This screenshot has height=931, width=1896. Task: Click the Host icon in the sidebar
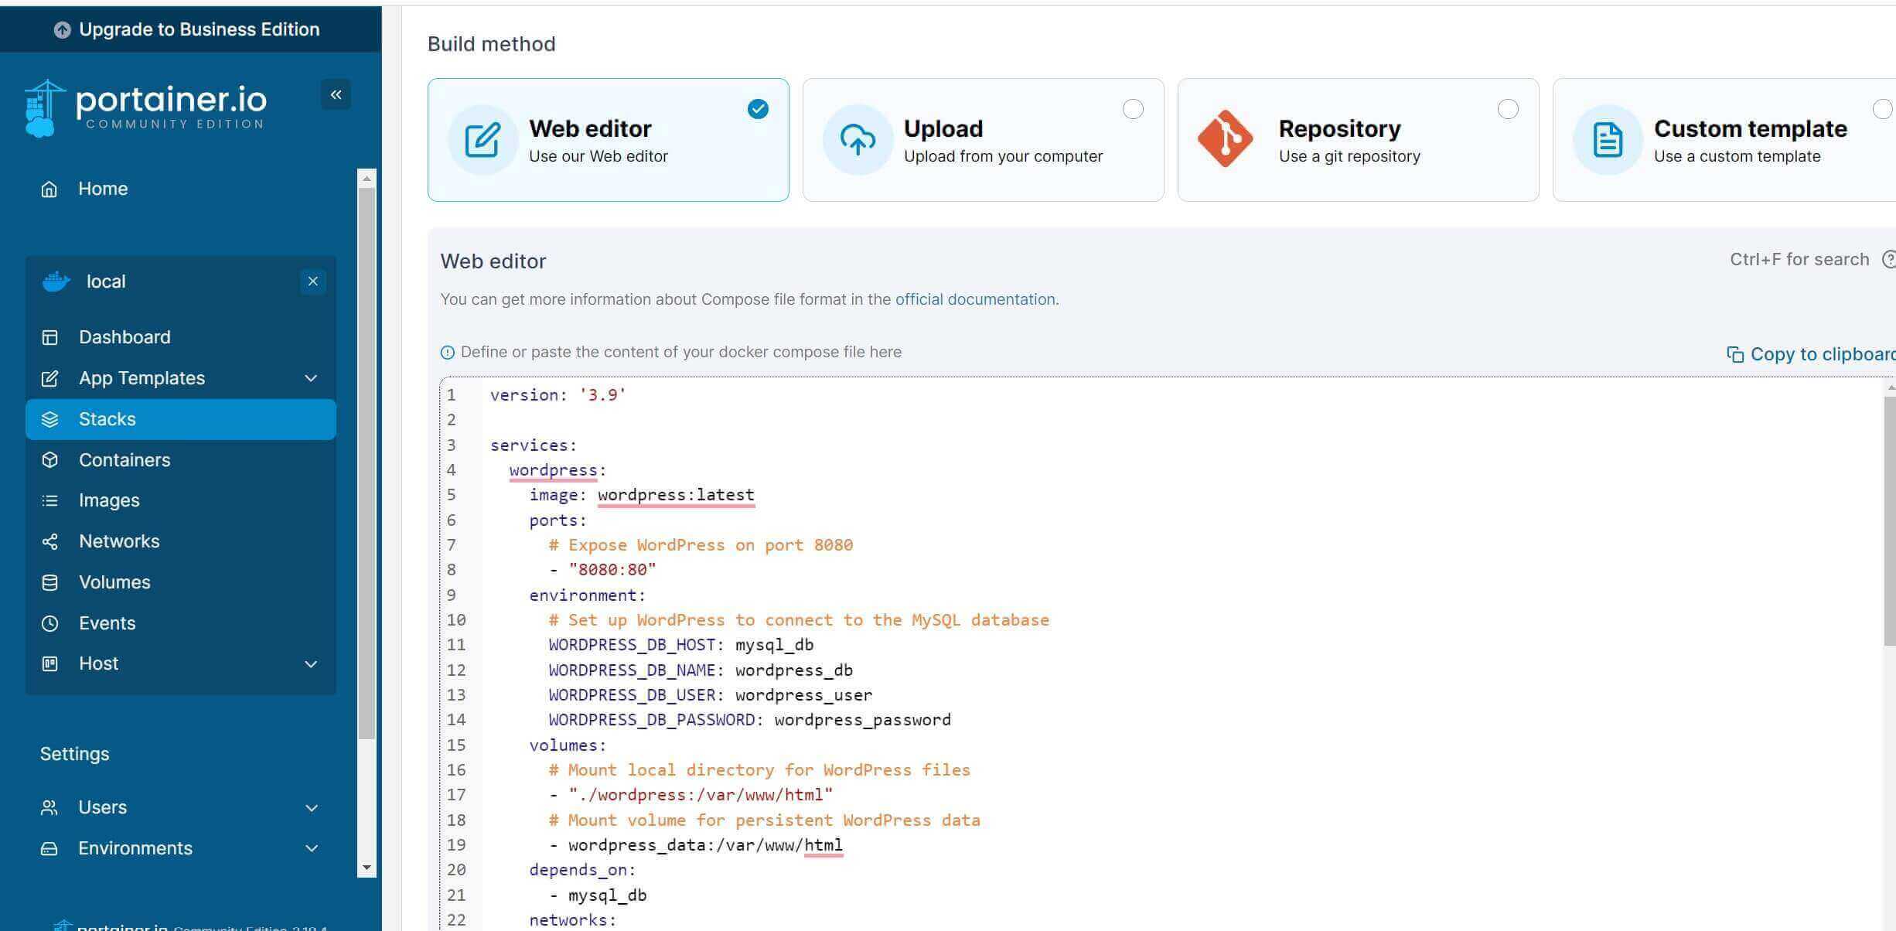pyautogui.click(x=49, y=663)
